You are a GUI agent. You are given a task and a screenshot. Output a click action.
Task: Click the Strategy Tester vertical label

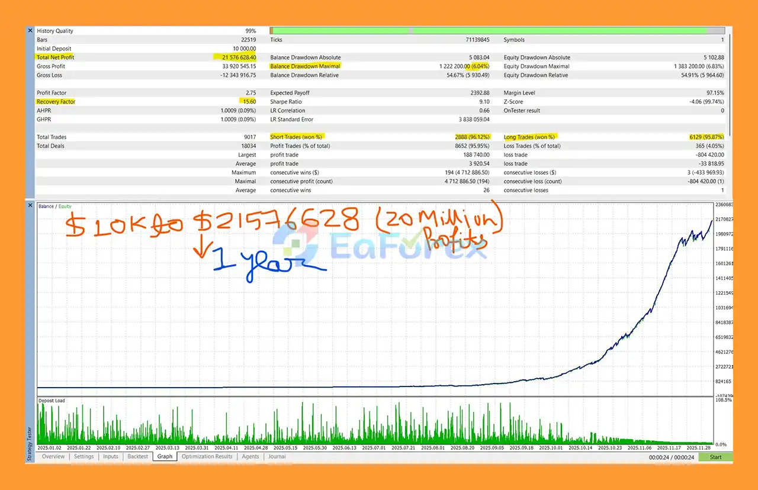[30, 443]
